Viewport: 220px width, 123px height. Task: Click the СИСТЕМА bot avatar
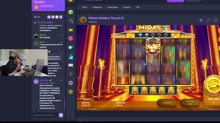(x=36, y=81)
